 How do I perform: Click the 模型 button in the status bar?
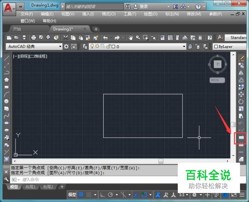[72, 195]
